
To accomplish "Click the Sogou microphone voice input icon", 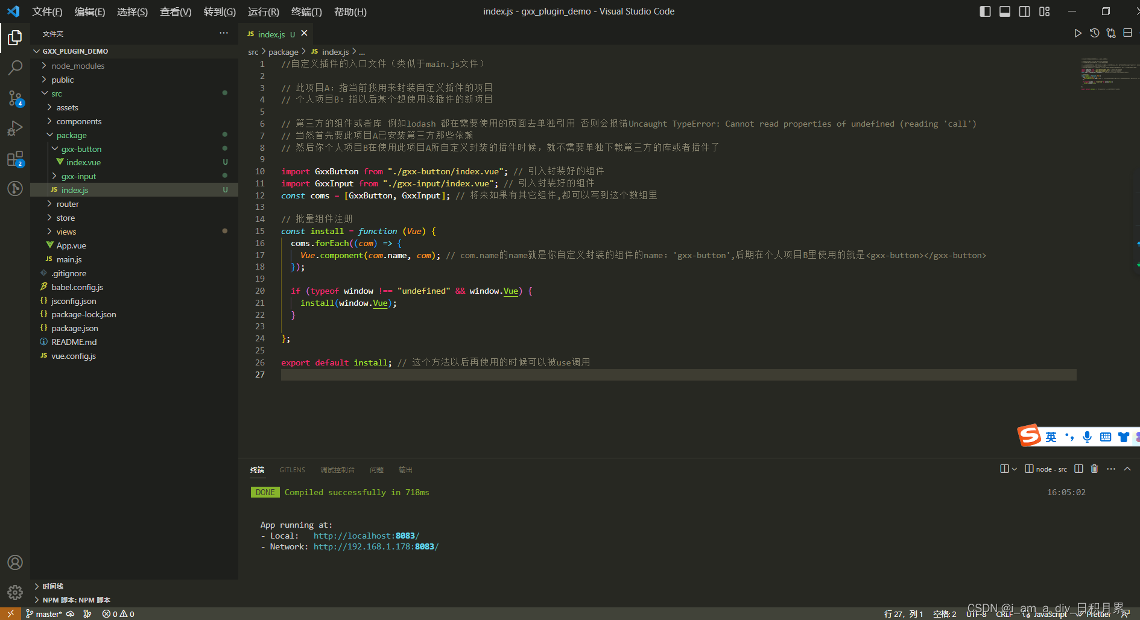I will (1087, 437).
